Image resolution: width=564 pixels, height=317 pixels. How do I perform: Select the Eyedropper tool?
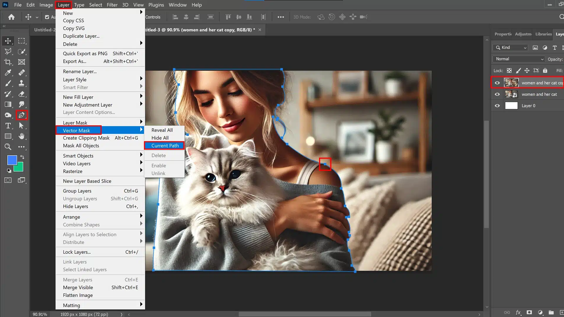[x=8, y=72]
